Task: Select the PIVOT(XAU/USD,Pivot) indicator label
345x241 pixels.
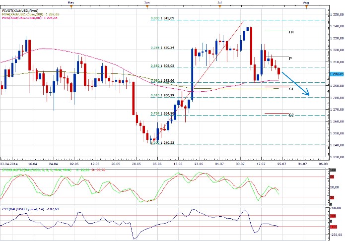Action: 19,9
